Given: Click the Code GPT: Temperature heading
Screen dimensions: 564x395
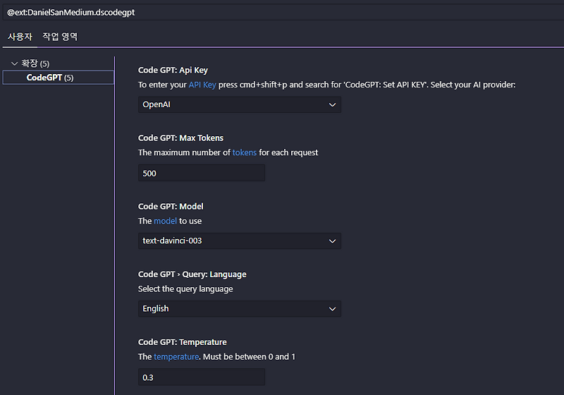Looking at the screenshot, I should coord(183,342).
